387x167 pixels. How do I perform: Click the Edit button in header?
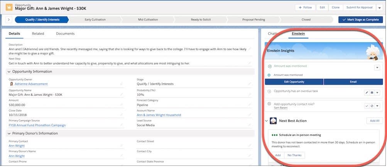pyautogui.click(x=322, y=8)
